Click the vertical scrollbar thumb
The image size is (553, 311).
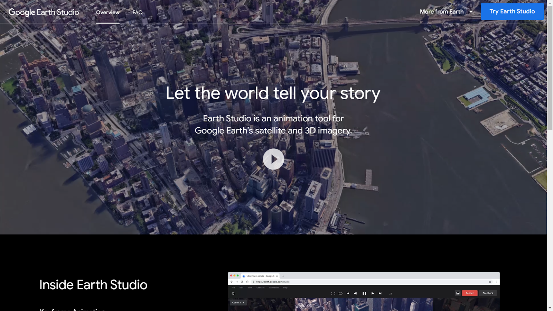(550, 68)
